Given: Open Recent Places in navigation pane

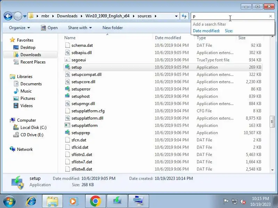Looking at the screenshot, I should tap(33, 62).
